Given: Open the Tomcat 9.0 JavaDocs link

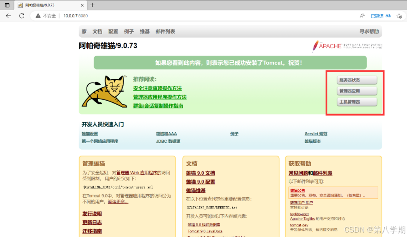Looking at the screenshot, I should coord(205,231).
